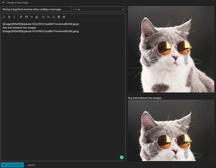Open the editor options gear menu
This screenshot has height=168, width=216.
pyautogui.click(x=64, y=17)
